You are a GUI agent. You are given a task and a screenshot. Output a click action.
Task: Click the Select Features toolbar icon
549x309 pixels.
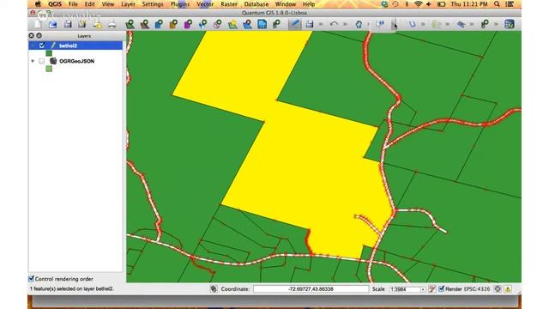point(380,24)
